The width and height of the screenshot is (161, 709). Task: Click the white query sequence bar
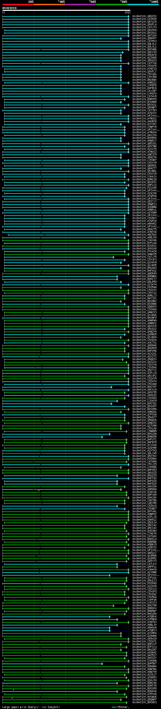pos(66,10)
